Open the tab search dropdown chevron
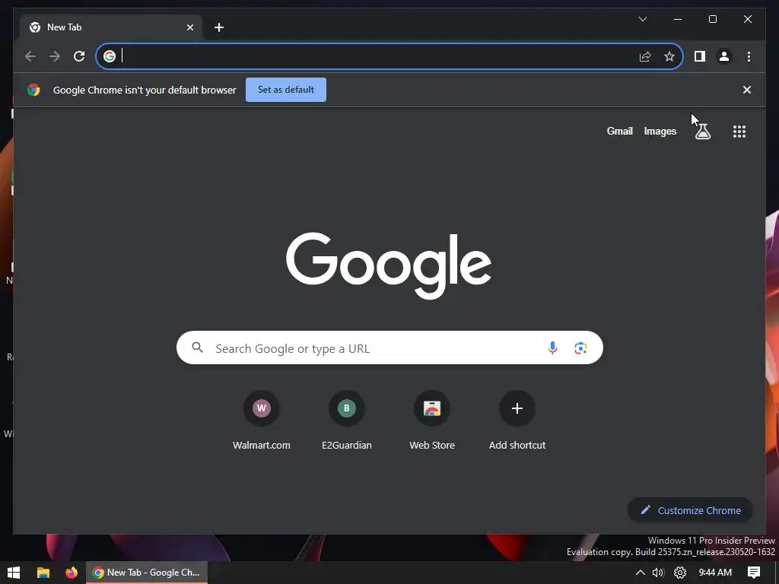The width and height of the screenshot is (779, 584). tap(642, 19)
